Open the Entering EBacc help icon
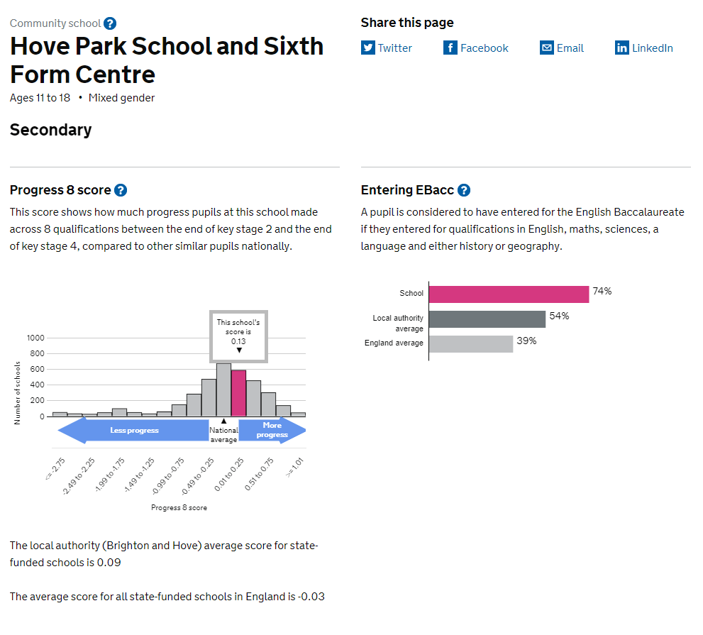The image size is (703, 635). [x=464, y=190]
